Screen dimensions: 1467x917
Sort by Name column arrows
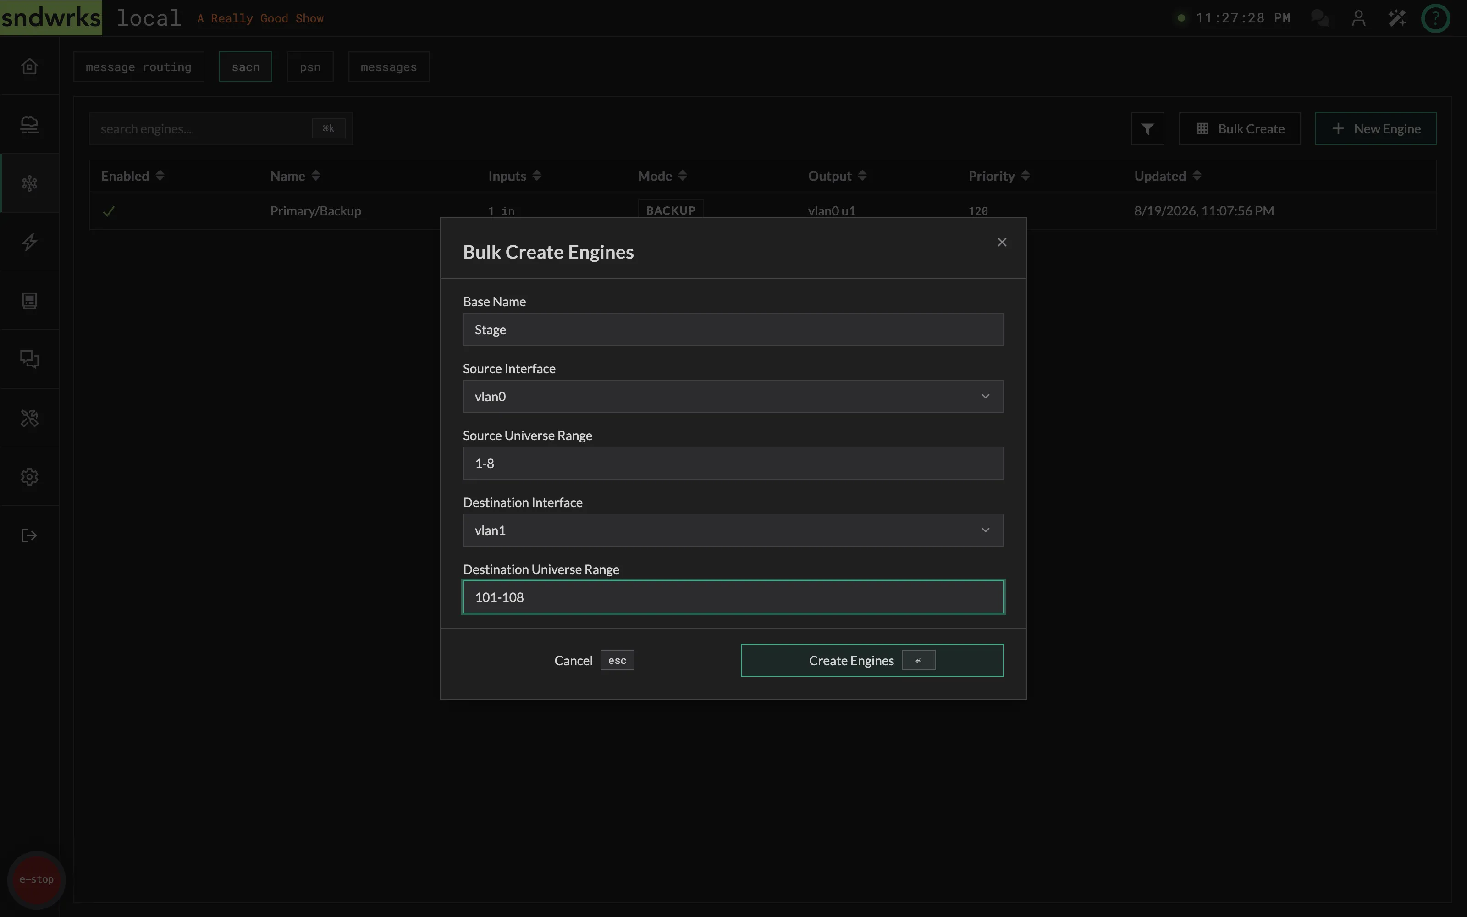316,176
